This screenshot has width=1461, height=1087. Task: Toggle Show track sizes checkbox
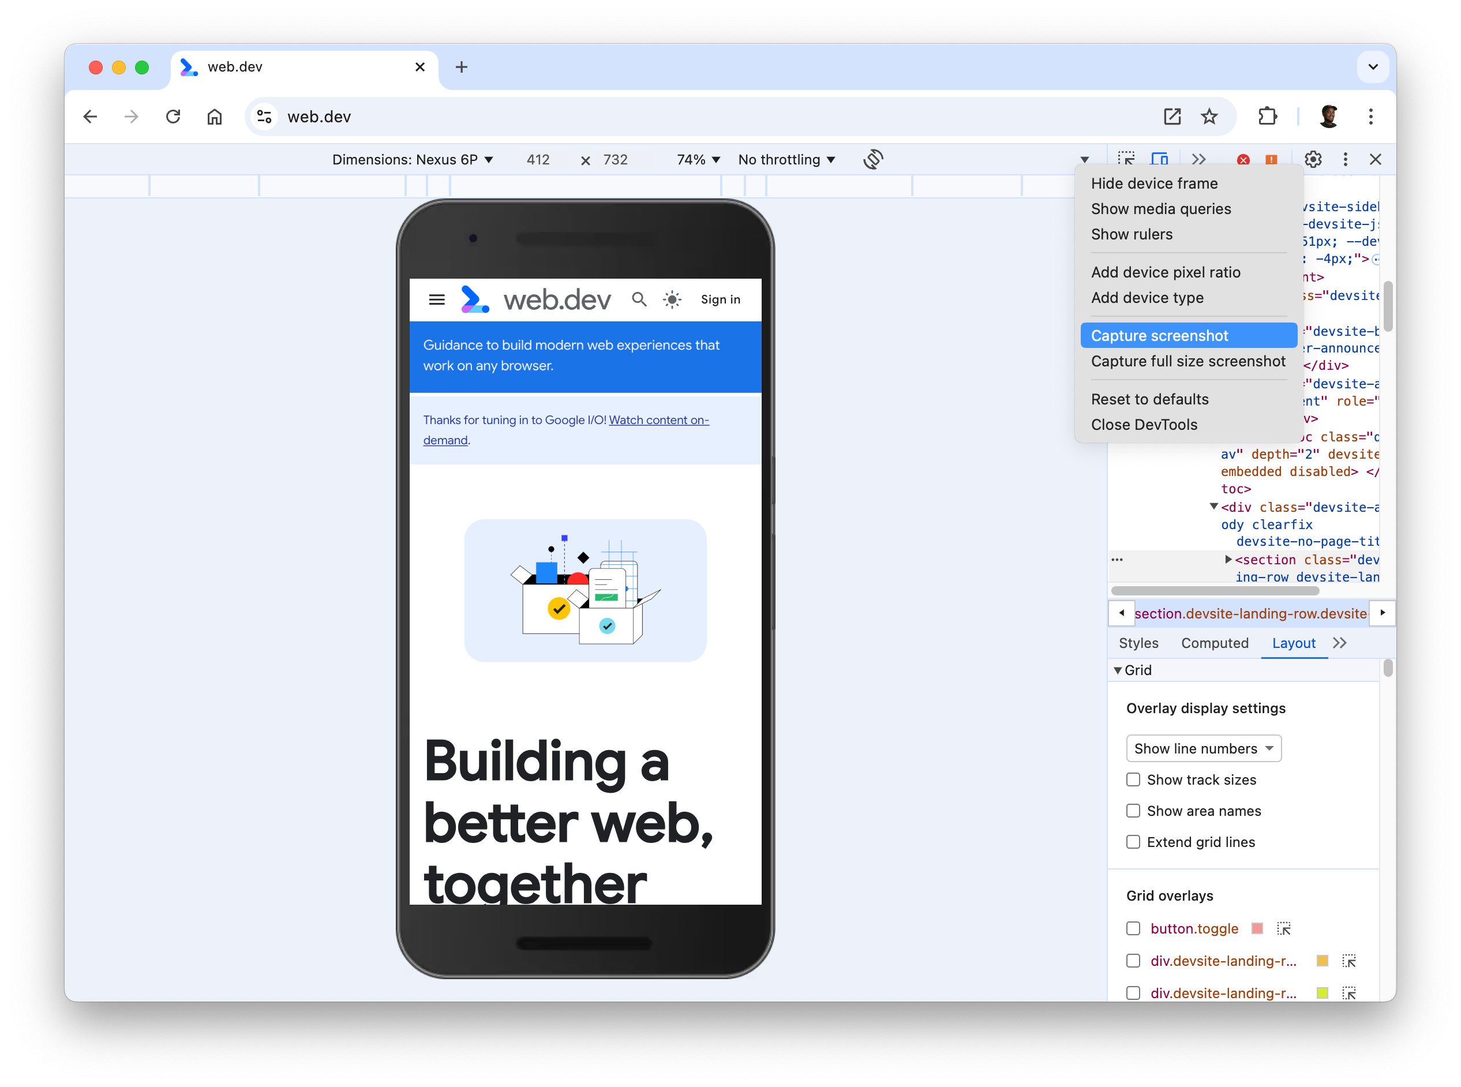coord(1133,780)
